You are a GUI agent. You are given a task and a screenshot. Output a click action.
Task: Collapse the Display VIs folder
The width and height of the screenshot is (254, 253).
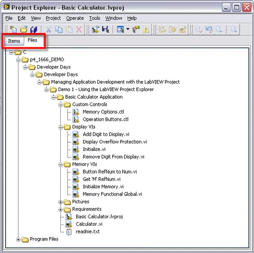point(60,127)
